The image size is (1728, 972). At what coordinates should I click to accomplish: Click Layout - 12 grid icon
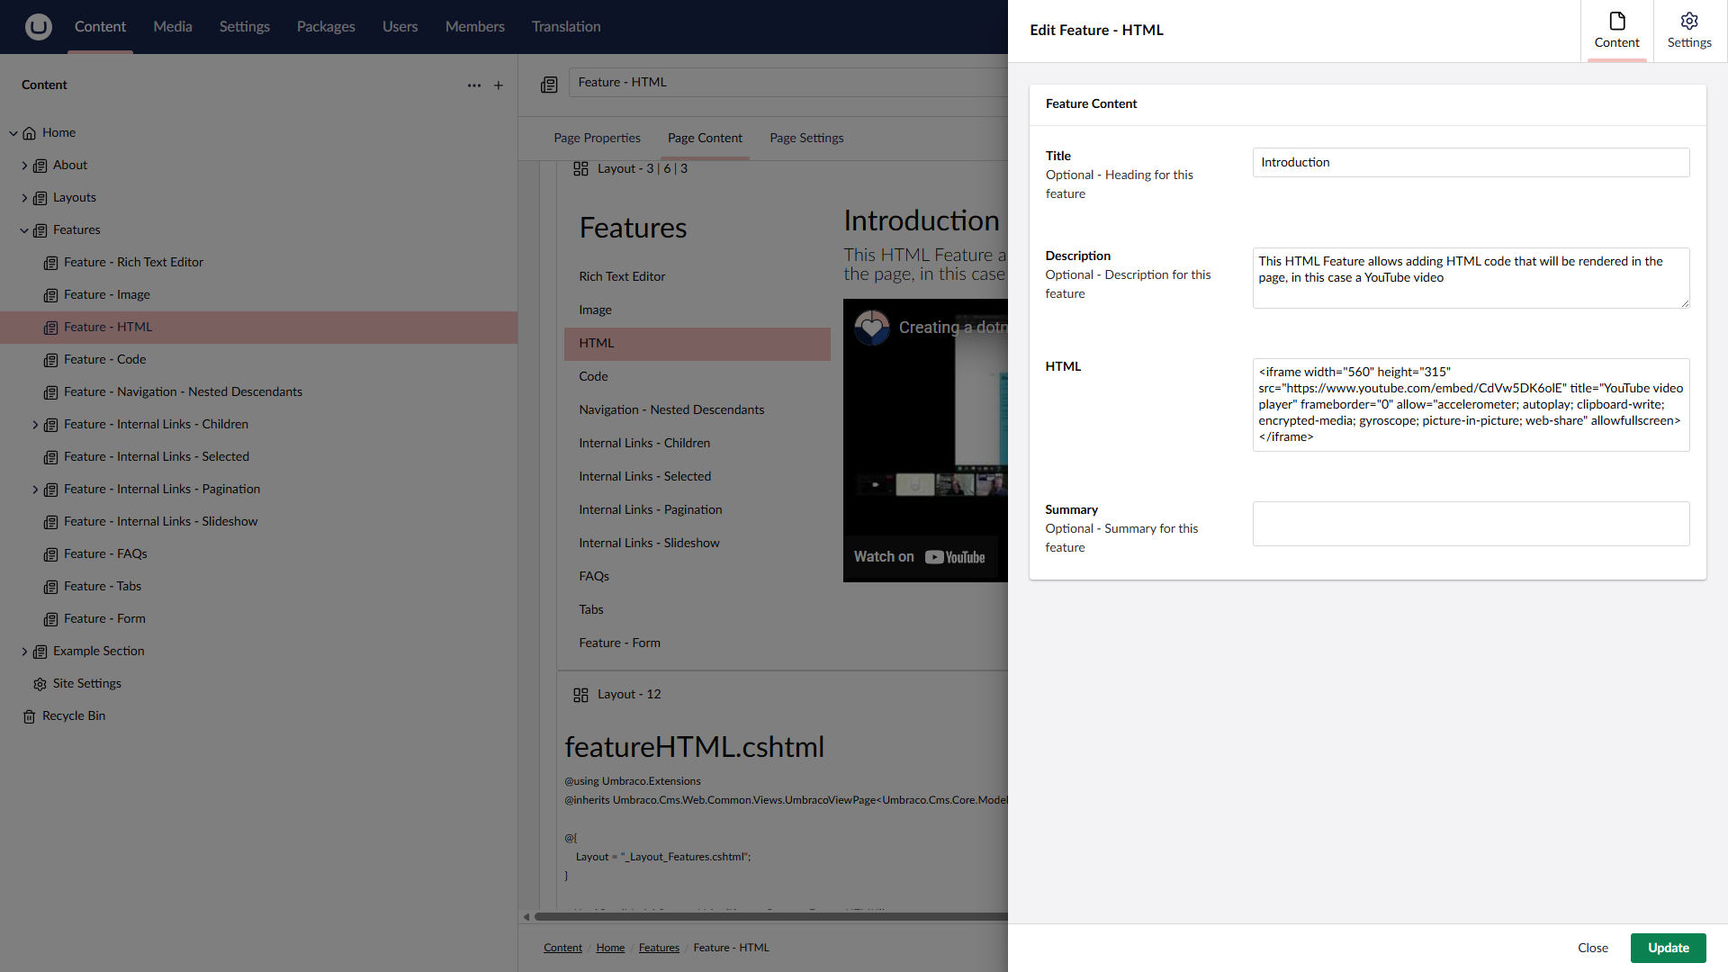coord(580,695)
